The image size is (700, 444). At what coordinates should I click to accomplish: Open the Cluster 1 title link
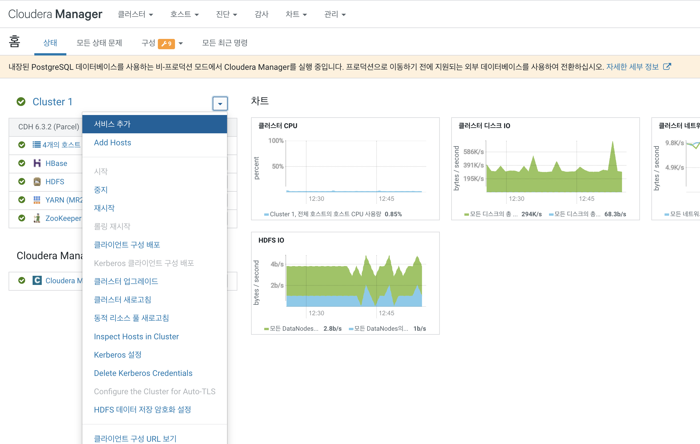coord(52,102)
